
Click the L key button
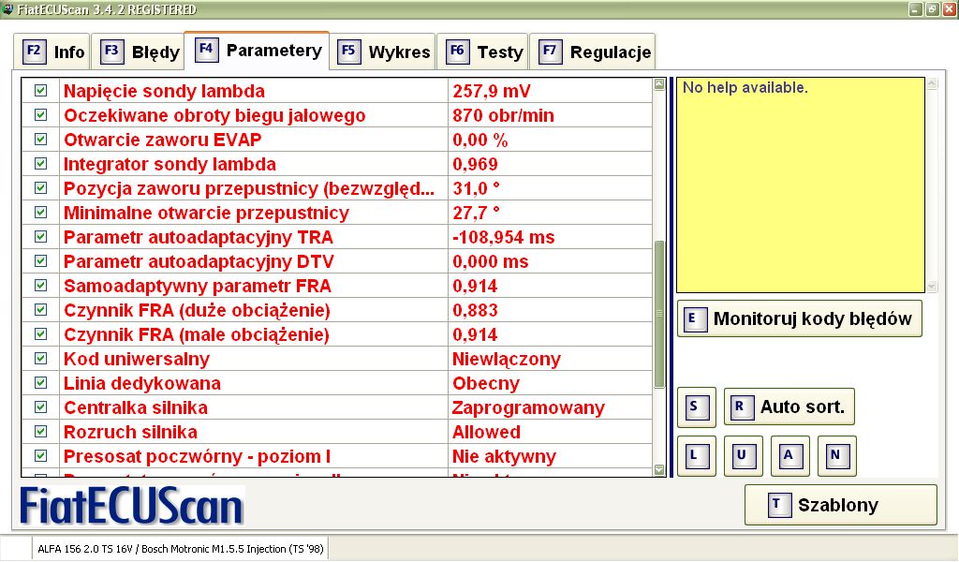coord(697,455)
